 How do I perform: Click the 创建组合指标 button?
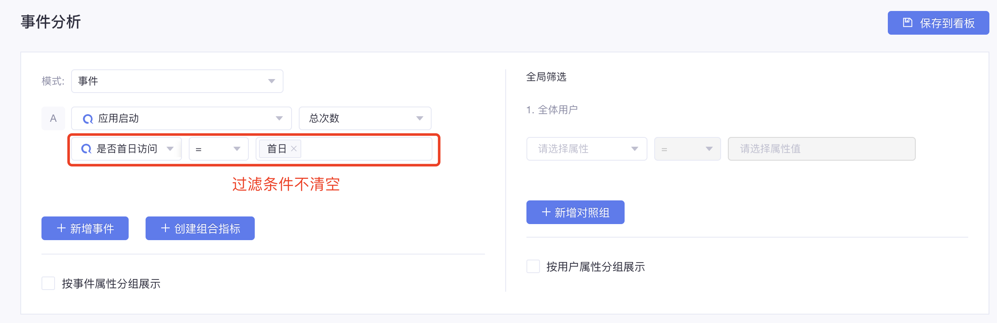[200, 228]
